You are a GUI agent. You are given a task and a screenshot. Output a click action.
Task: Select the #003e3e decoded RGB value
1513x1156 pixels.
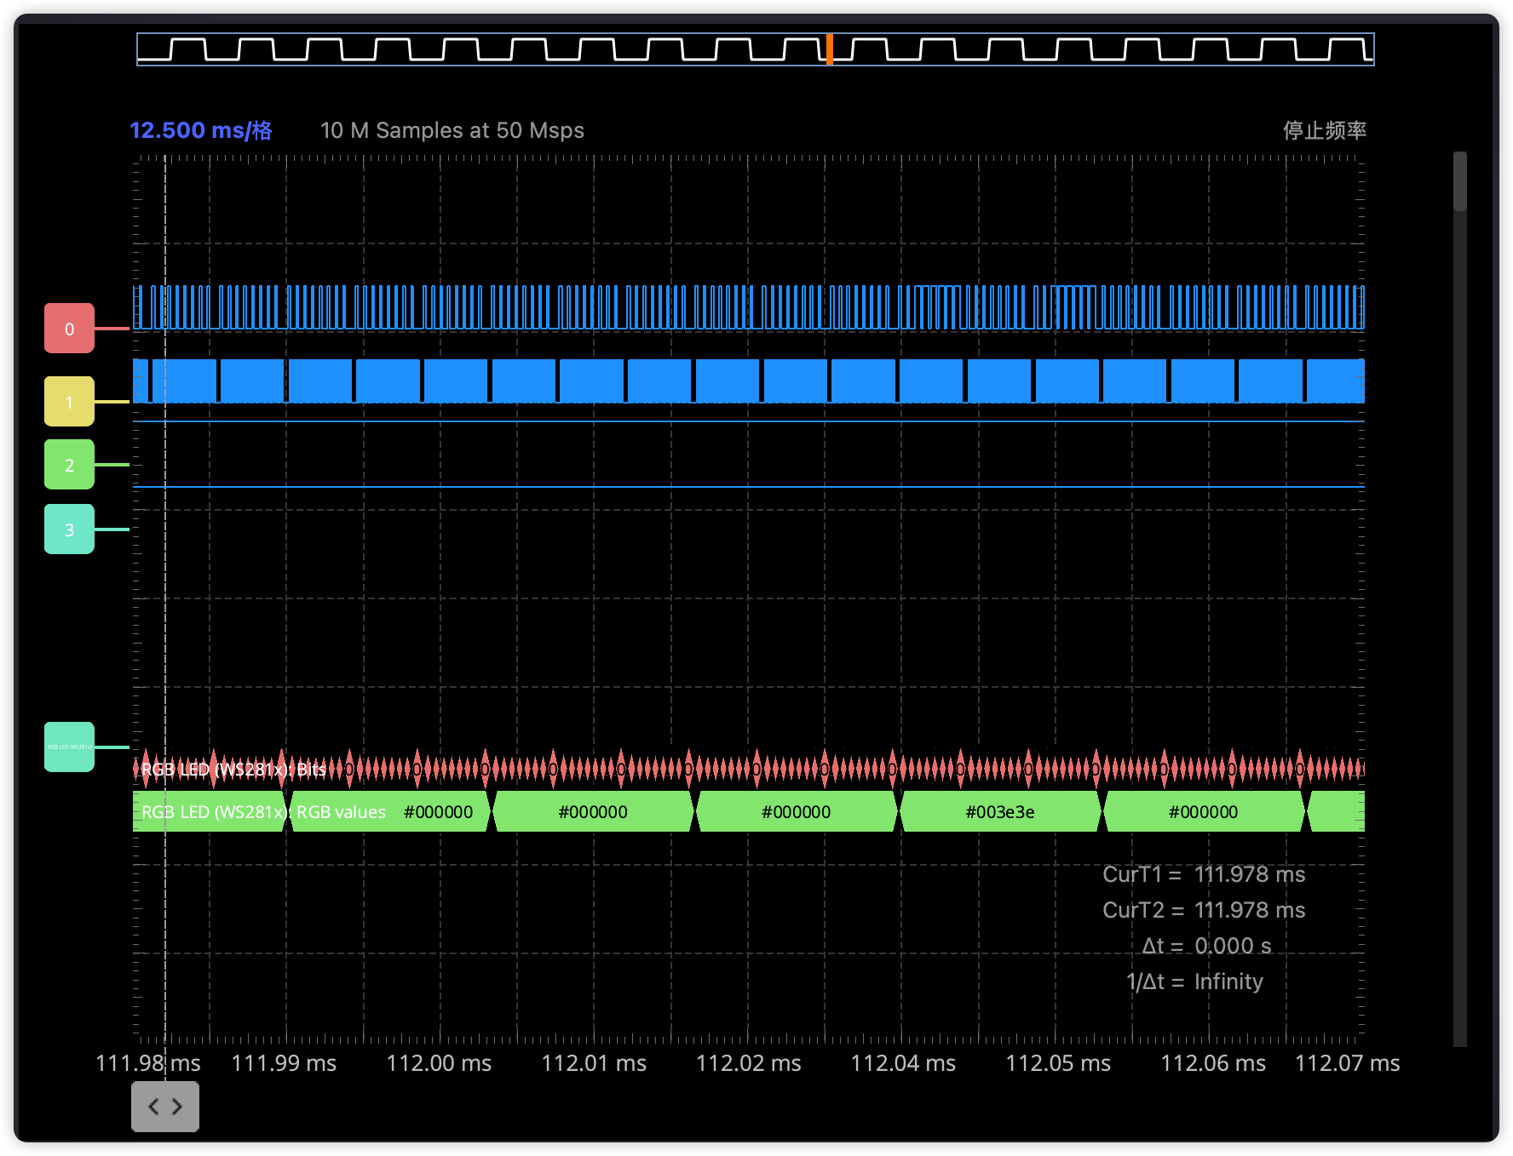999,812
